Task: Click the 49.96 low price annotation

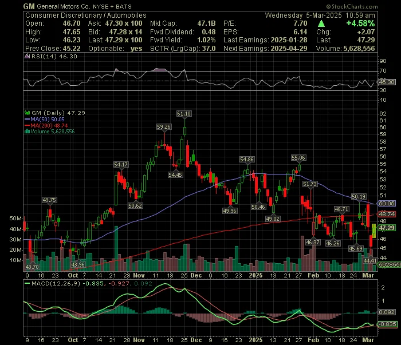Action: (230, 211)
